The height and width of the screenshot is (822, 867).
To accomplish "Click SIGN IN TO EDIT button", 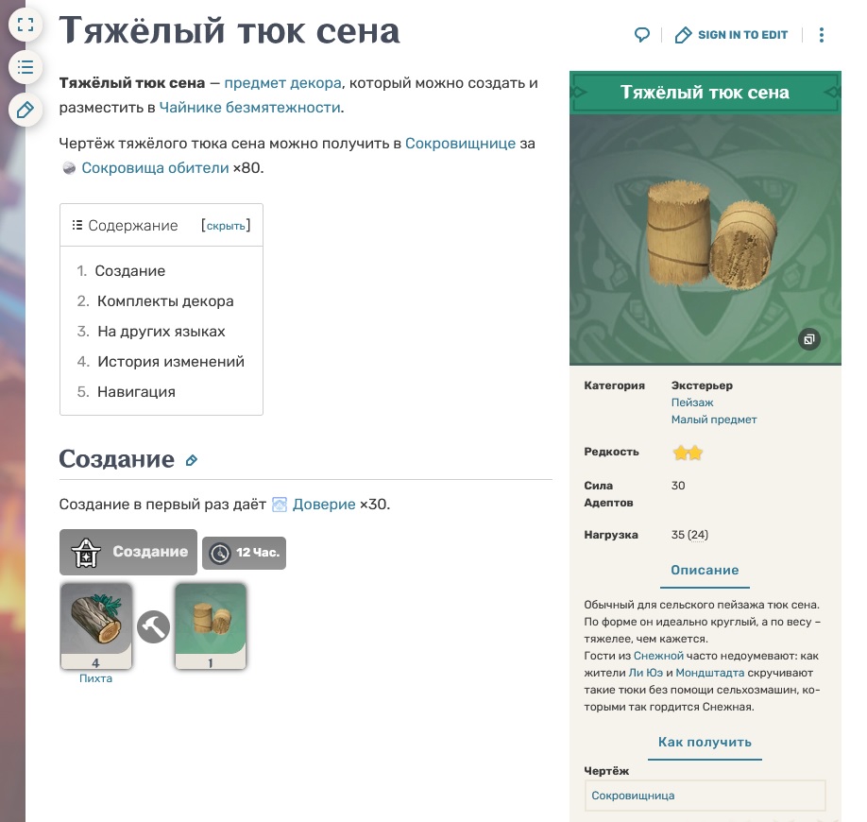I will click(731, 35).
